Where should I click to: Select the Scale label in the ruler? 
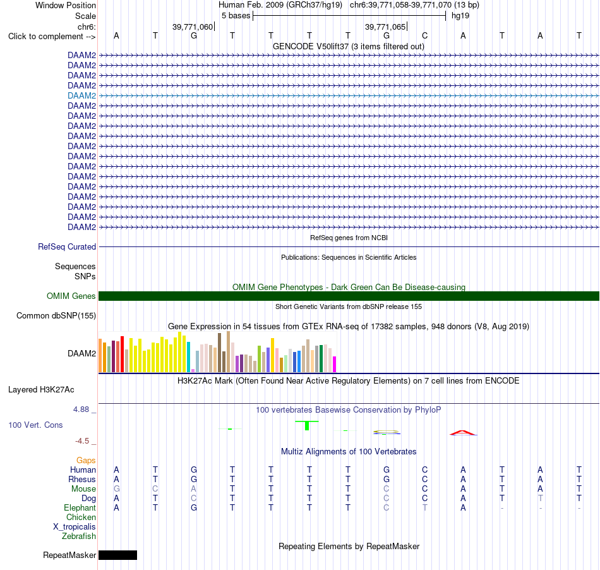[x=85, y=16]
